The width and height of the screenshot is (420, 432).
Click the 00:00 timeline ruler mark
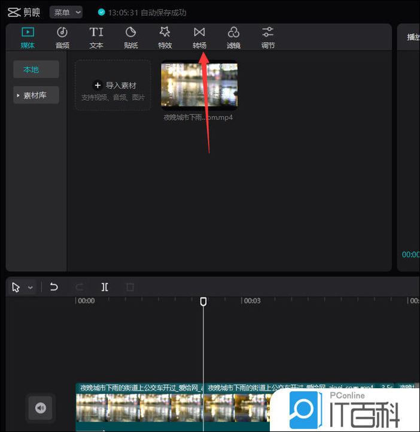86,301
